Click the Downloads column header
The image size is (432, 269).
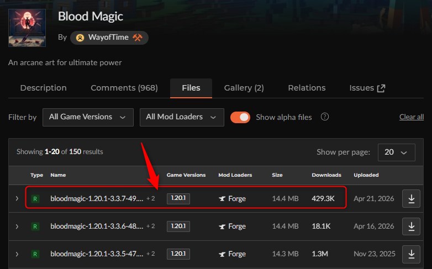click(326, 175)
